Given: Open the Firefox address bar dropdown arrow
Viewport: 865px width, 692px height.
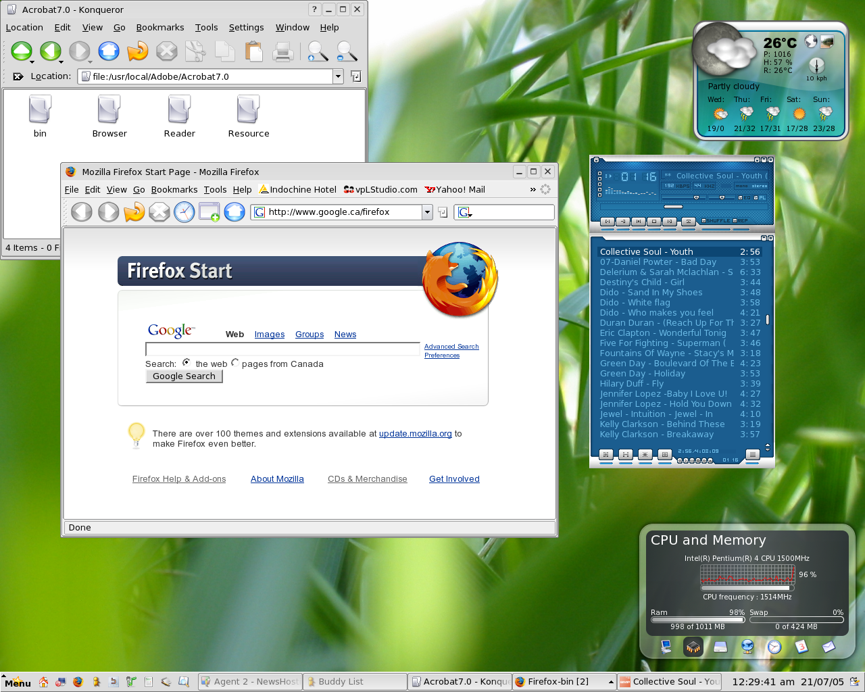Looking at the screenshot, I should click(427, 212).
